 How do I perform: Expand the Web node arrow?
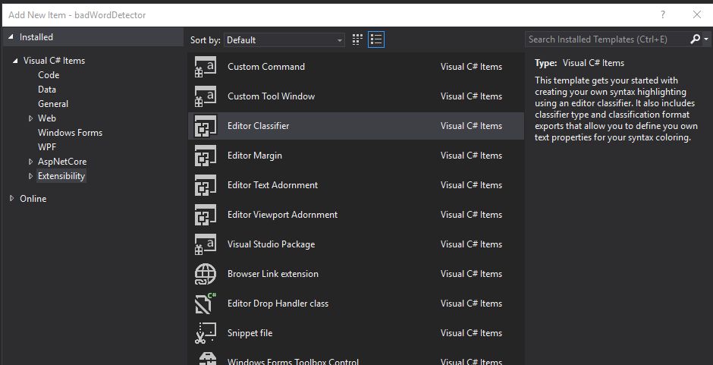(30, 118)
